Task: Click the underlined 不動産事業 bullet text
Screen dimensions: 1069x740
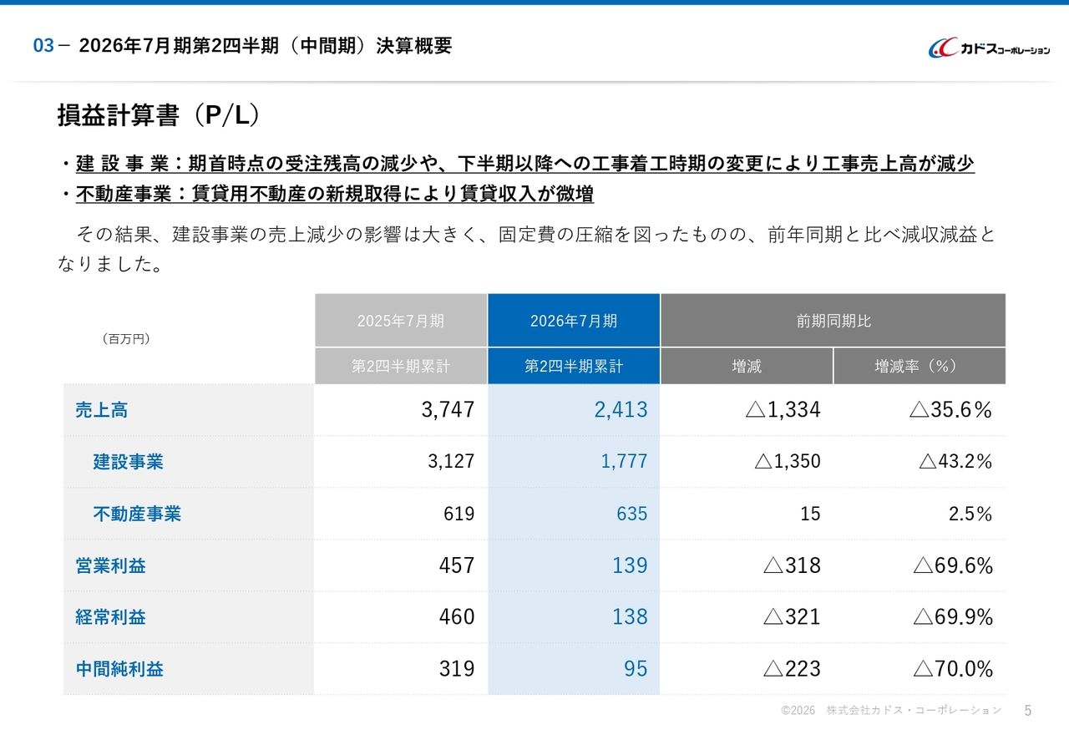Action: [x=334, y=195]
